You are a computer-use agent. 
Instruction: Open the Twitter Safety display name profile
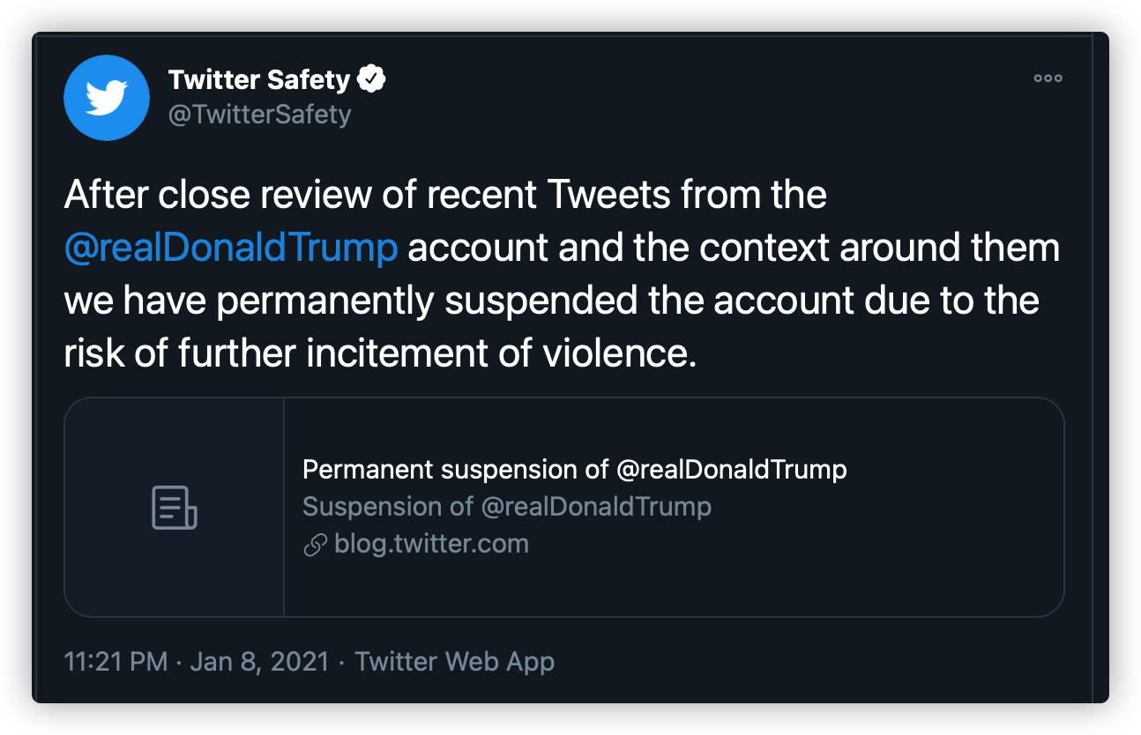259,80
